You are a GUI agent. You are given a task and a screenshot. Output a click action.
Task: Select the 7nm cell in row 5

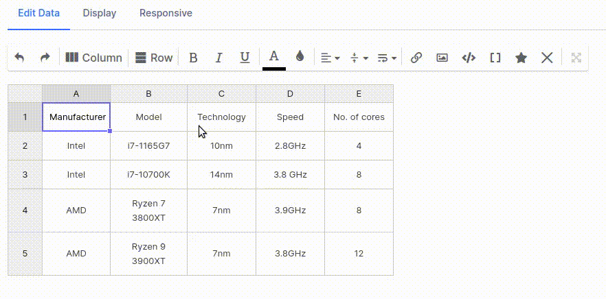pos(221,254)
